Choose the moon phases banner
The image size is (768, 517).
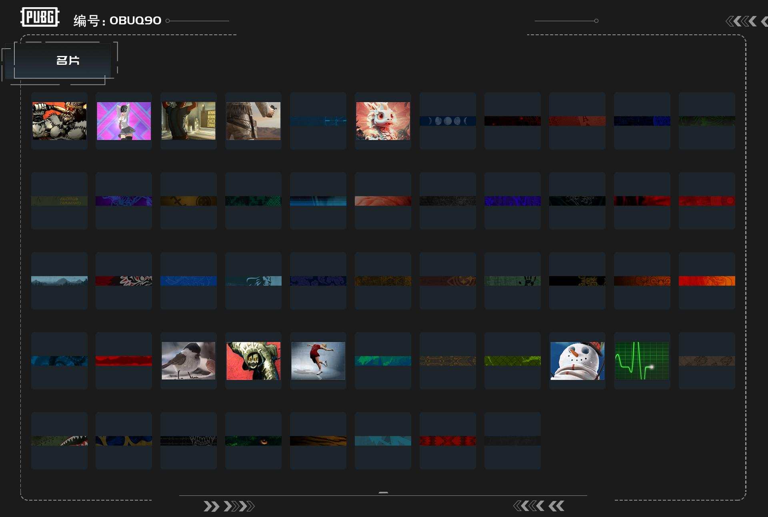pyautogui.click(x=448, y=121)
